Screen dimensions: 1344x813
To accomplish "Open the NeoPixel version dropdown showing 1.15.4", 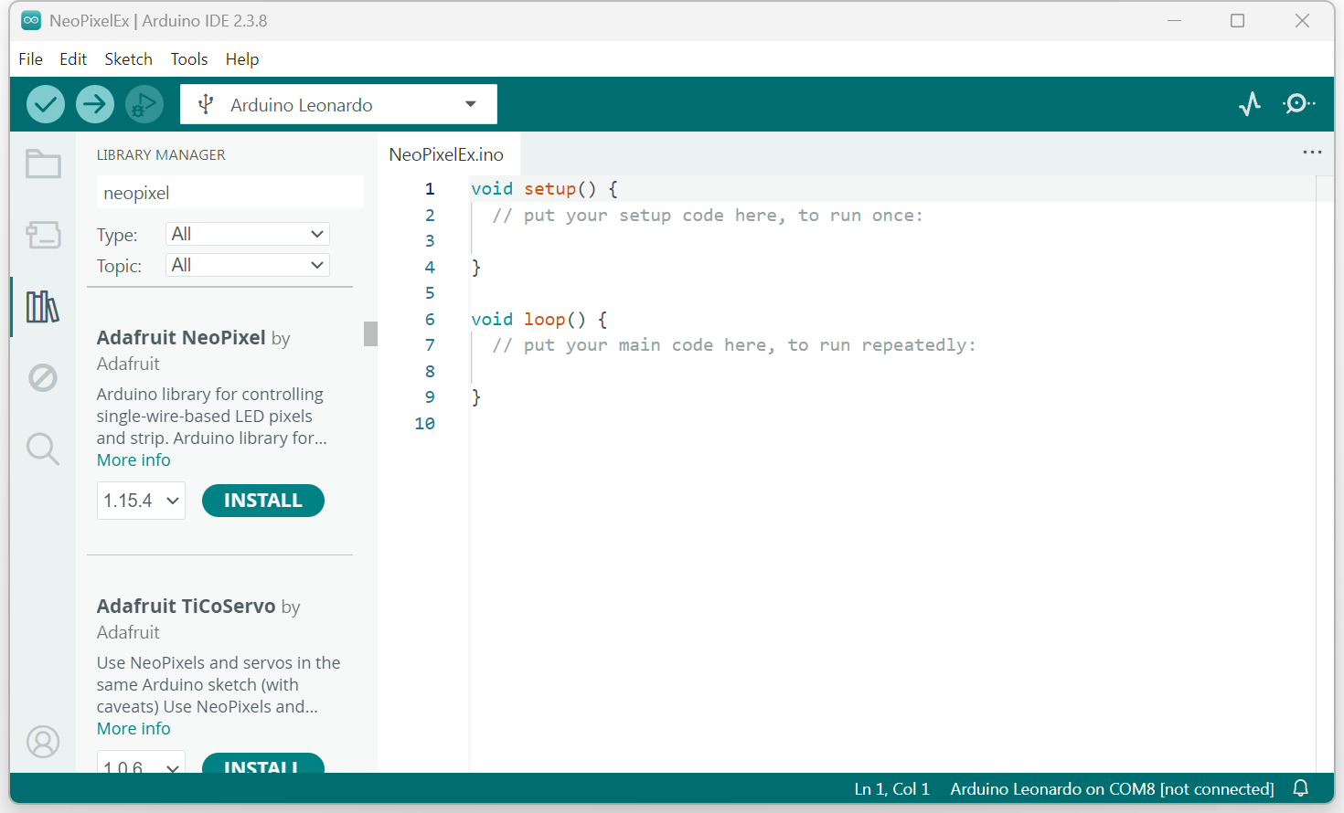I will coord(141,500).
